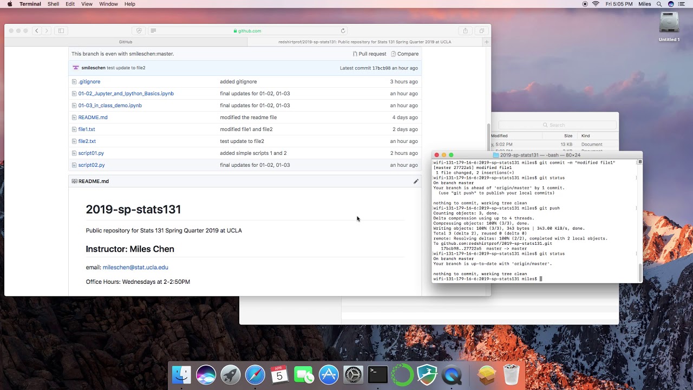Reload the github.com page

[343, 31]
